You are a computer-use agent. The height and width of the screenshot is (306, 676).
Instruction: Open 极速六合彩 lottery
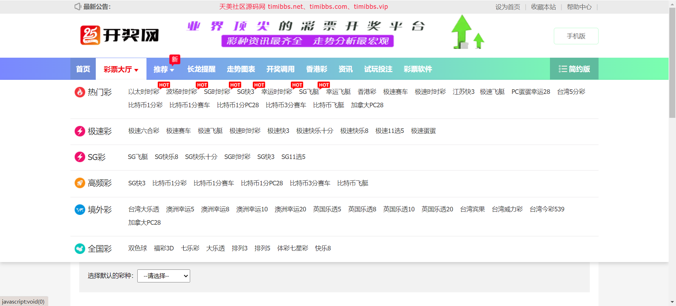click(144, 131)
